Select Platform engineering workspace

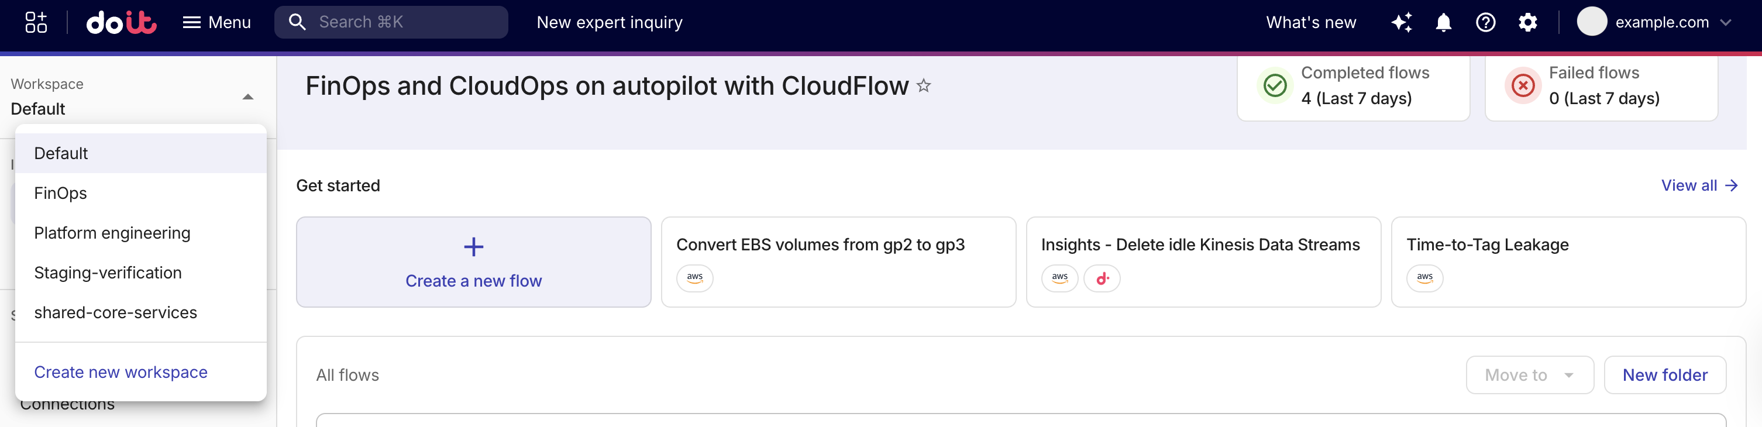141,233
